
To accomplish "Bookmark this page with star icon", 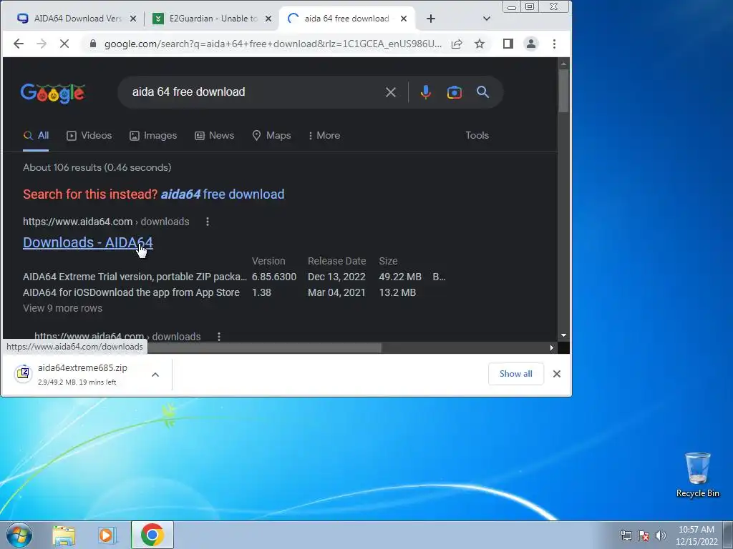I will [x=480, y=44].
